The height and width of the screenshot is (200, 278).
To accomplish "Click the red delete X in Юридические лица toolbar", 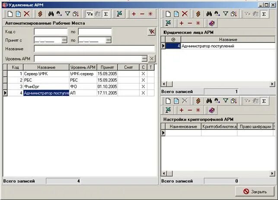I will [x=185, y=14].
